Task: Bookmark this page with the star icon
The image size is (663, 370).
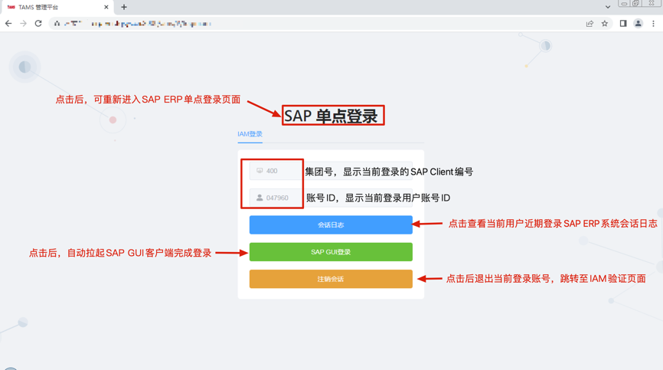Action: coord(605,24)
